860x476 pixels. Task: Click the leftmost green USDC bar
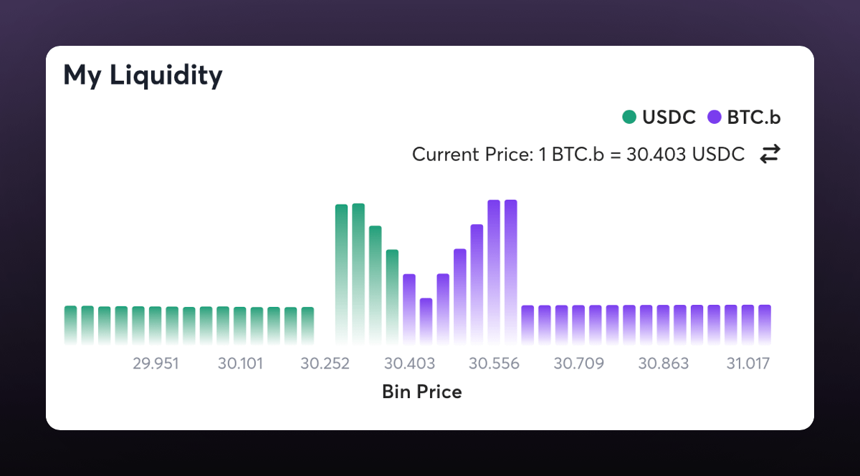(70, 324)
